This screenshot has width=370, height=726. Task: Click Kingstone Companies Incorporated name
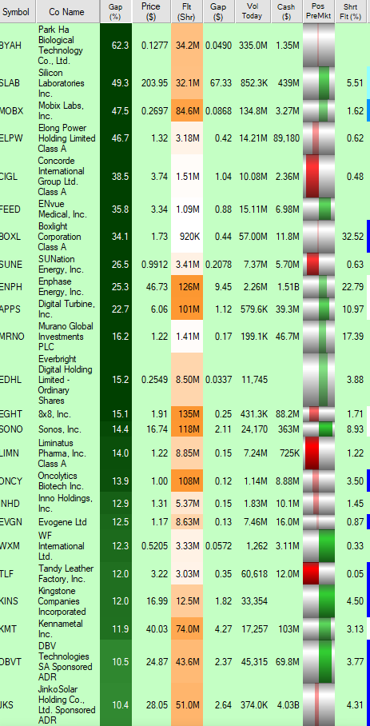62,601
